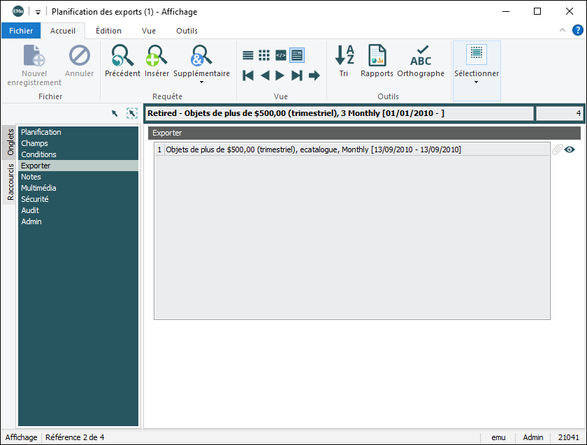Open the Fichier menu
This screenshot has height=445, width=587.
coord(21,31)
